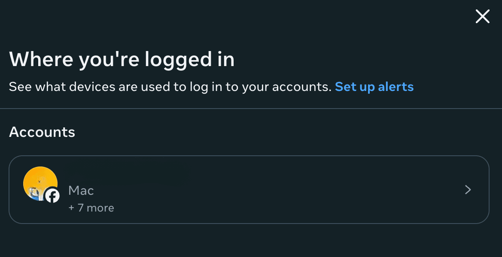Click the circular avatar with the Facebook overlay
Image resolution: width=502 pixels, height=257 pixels.
(40, 183)
